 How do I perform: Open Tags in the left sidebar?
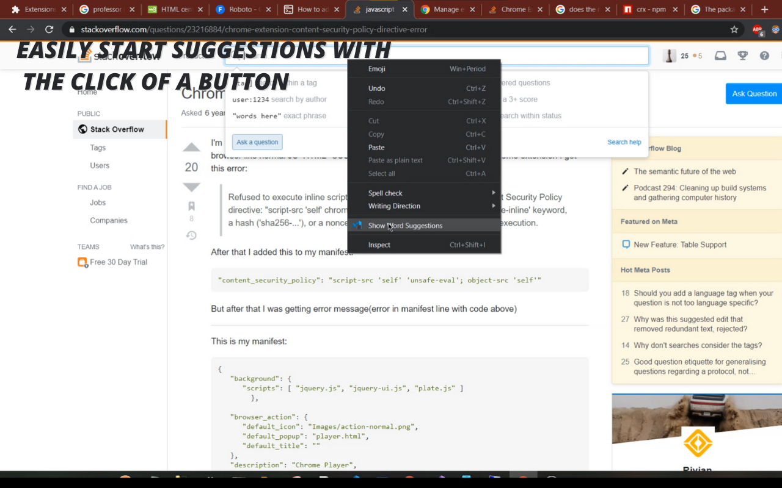click(x=98, y=148)
